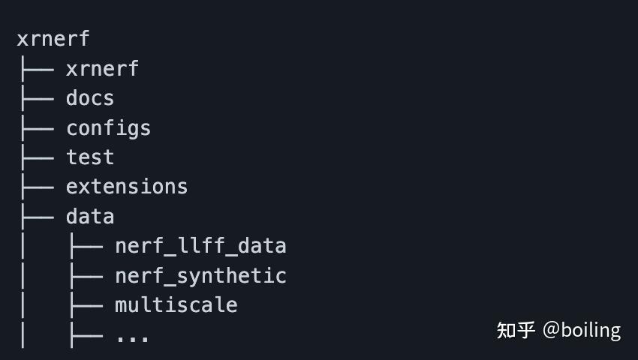Select the nerf_llff_data subfolder

coord(200,246)
